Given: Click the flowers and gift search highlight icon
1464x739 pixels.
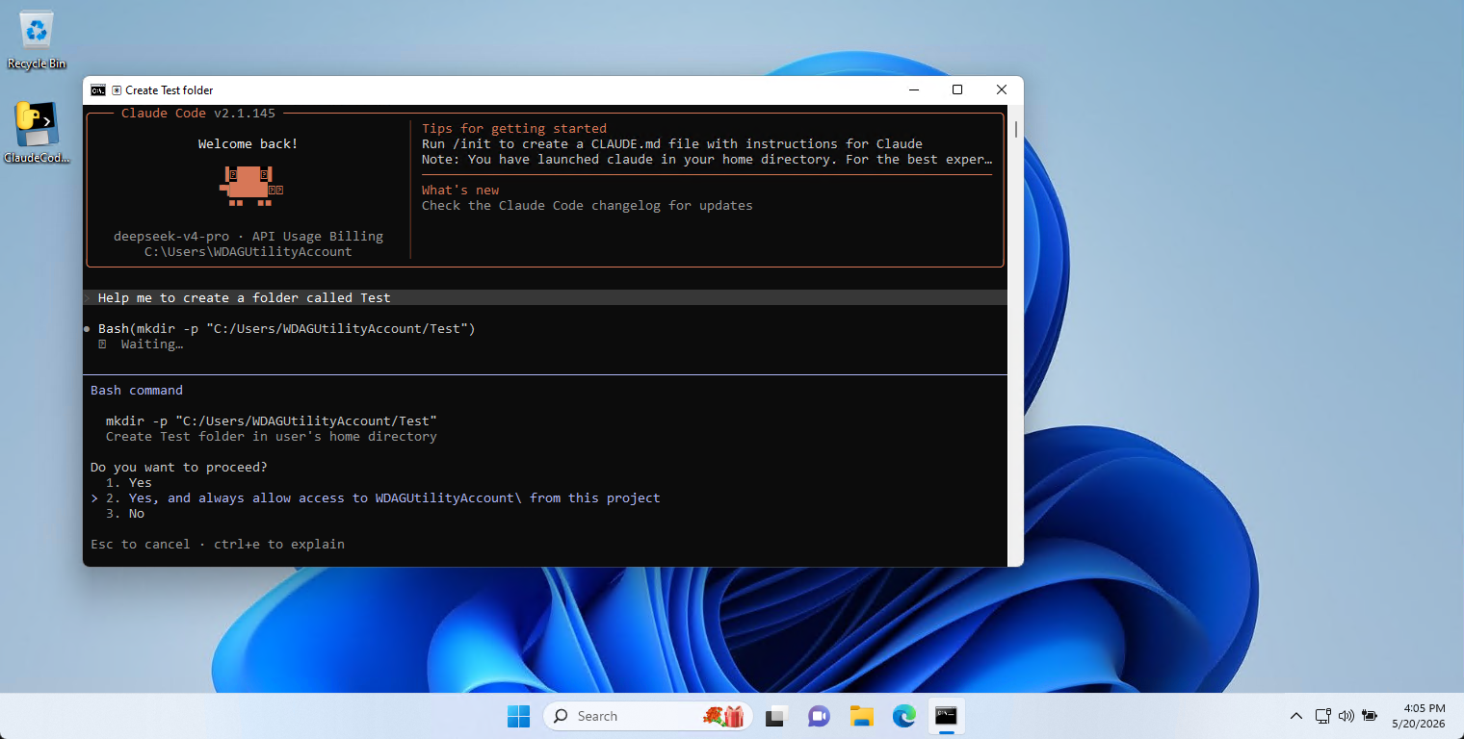Looking at the screenshot, I should pyautogui.click(x=724, y=716).
